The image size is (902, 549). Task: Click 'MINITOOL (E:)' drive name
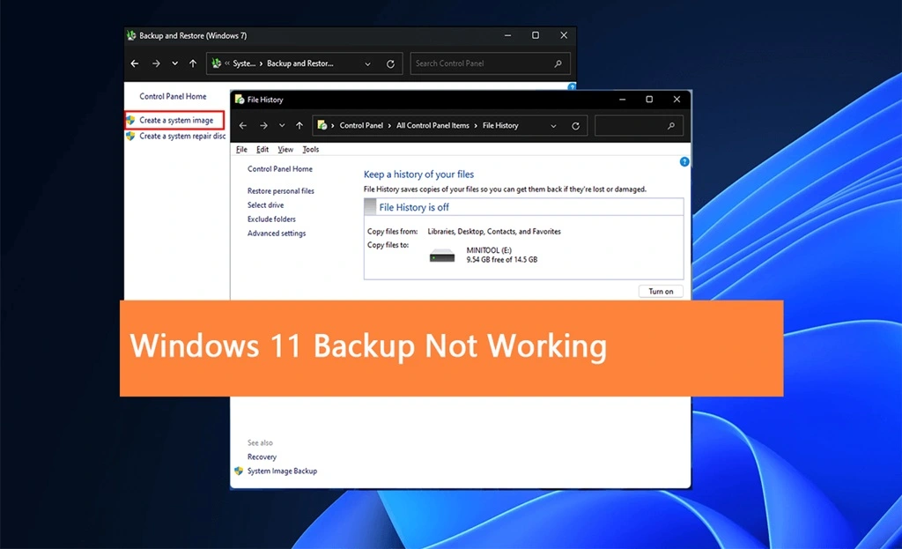pyautogui.click(x=489, y=250)
